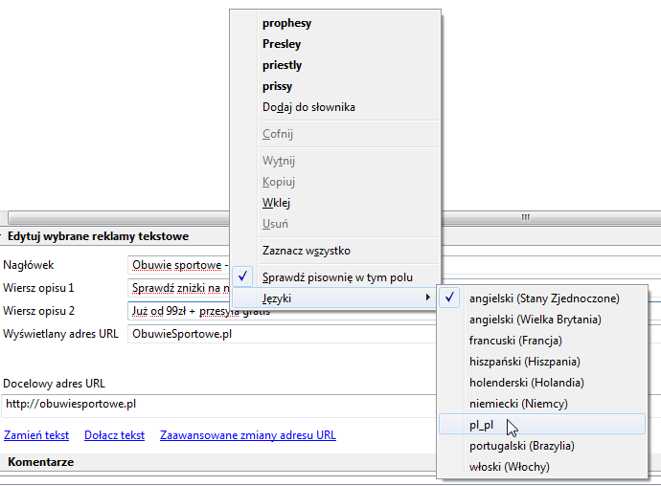
Task: Pick "priestly" from spelling suggestions
Action: [x=282, y=65]
